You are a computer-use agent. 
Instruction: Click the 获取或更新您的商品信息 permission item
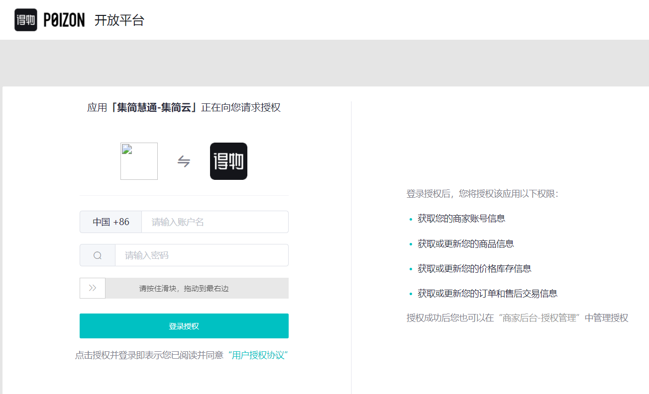pyautogui.click(x=466, y=243)
